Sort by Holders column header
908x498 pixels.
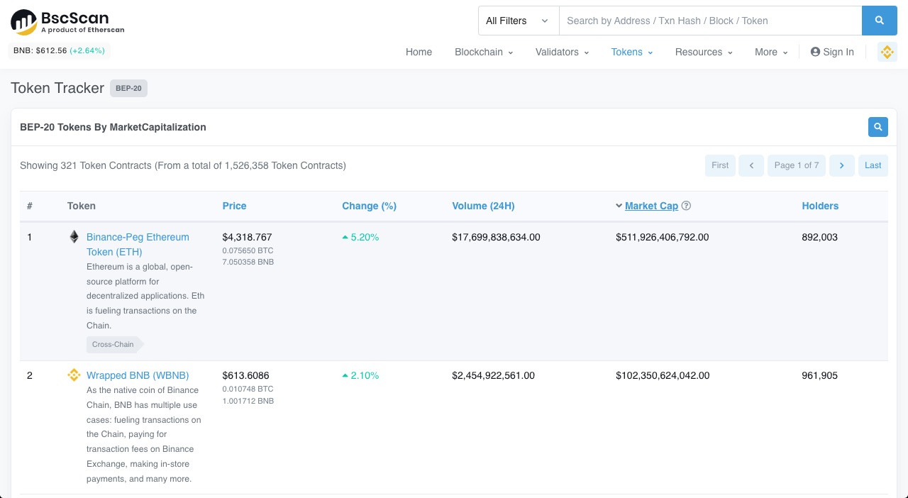point(820,206)
